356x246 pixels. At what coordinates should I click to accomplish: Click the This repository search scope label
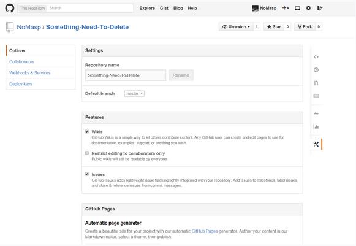pyautogui.click(x=32, y=8)
